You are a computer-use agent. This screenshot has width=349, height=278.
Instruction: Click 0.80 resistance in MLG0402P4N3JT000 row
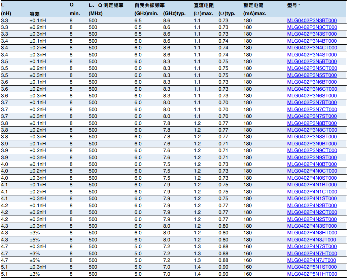[x=223, y=240]
